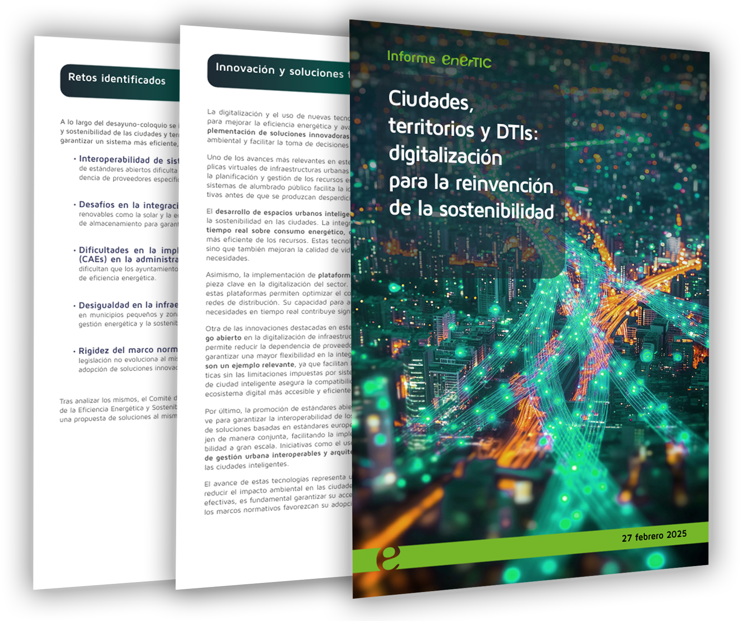
Task: Click paragraph starting 'Tras analizar los mismos'
Action: click(118, 409)
